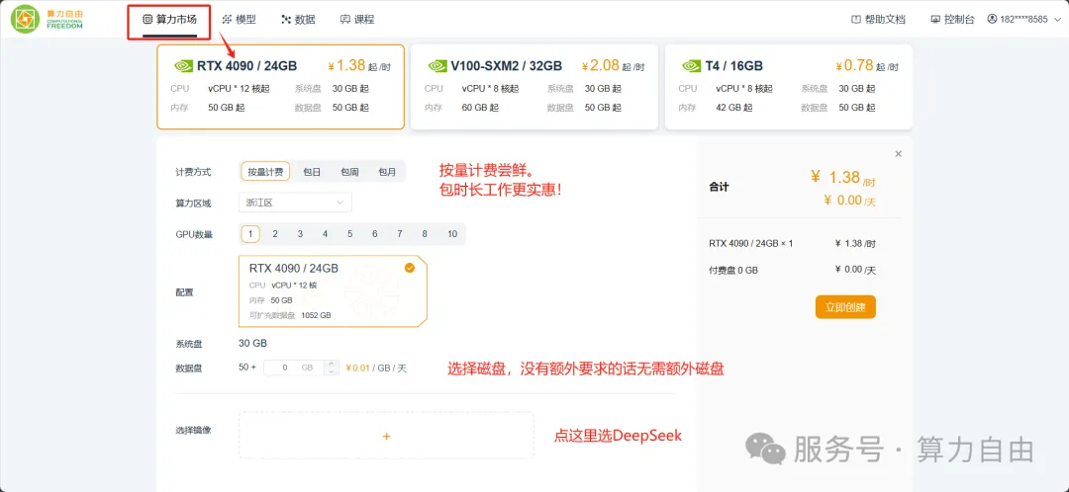This screenshot has width=1069, height=492.
Task: Click the data disk stepper arrows
Action: 333,368
